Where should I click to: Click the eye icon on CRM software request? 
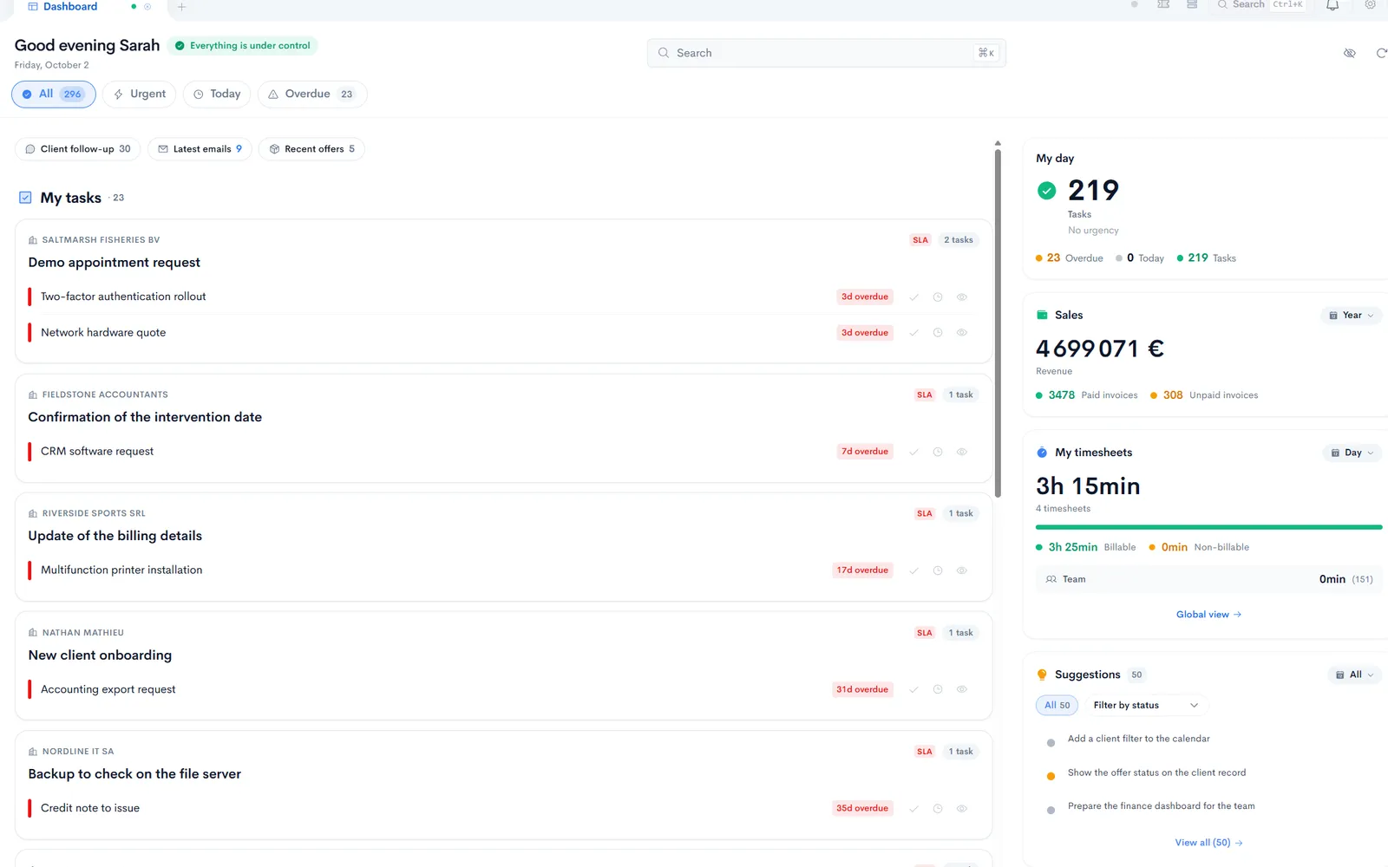962,452
